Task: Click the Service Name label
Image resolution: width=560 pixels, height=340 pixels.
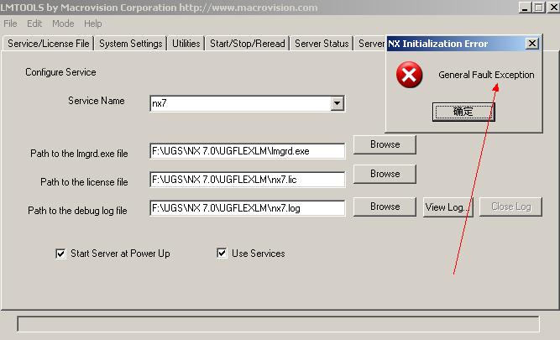Action: 97,101
